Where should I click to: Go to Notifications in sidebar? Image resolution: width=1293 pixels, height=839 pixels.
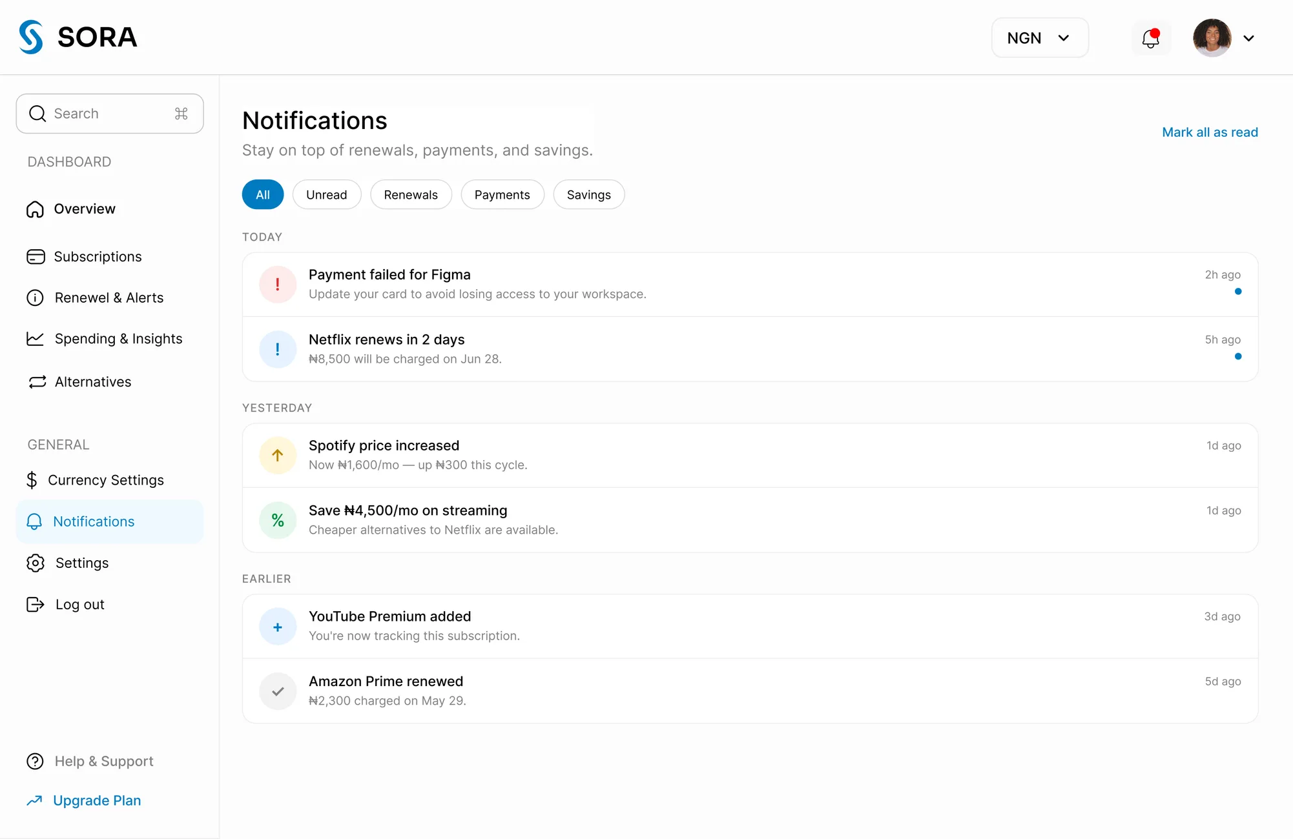[110, 521]
